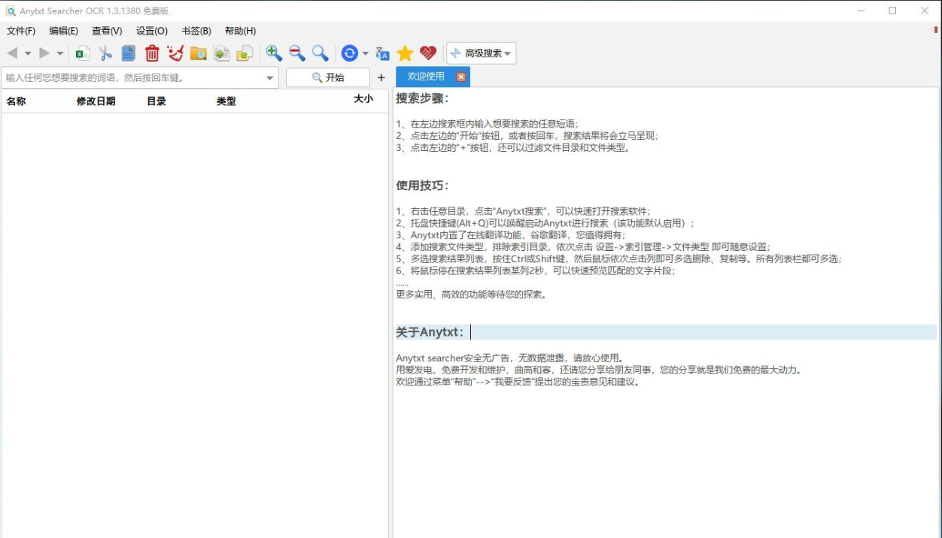This screenshot has height=538, width=942.
Task: Click the 关于Anytxt heading text
Action: click(x=430, y=332)
